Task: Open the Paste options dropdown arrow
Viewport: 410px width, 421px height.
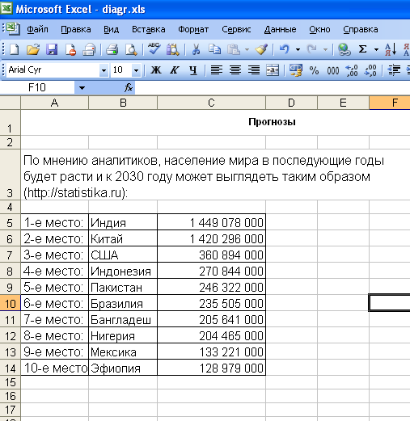Action: click(x=247, y=49)
